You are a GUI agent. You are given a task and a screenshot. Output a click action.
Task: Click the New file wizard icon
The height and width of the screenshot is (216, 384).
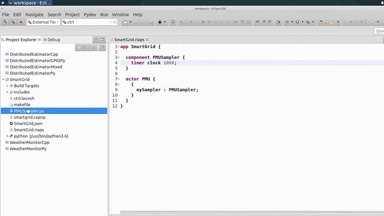coord(125,22)
